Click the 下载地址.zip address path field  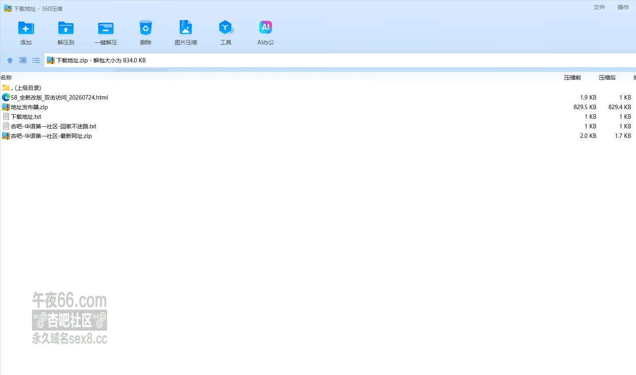click(x=340, y=60)
